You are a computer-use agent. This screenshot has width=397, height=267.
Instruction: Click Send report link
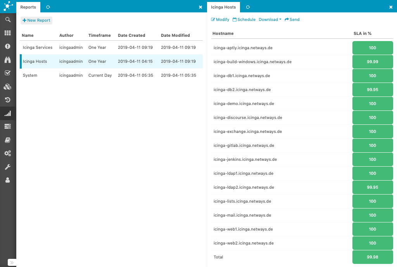(292, 19)
